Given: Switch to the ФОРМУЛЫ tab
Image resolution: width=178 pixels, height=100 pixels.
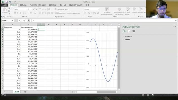Looking at the screenshot, I should pyautogui.click(x=53, y=5).
